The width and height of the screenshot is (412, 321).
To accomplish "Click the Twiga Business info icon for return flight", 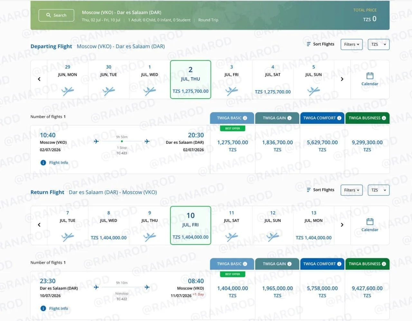I will pos(384,264).
